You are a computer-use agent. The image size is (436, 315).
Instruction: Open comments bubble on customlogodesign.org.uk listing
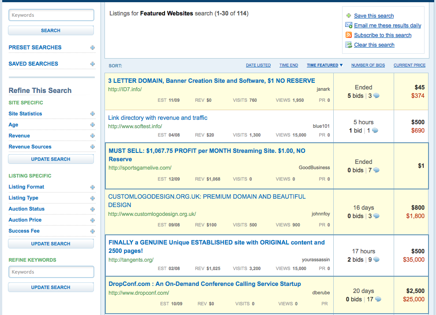pos(376,216)
